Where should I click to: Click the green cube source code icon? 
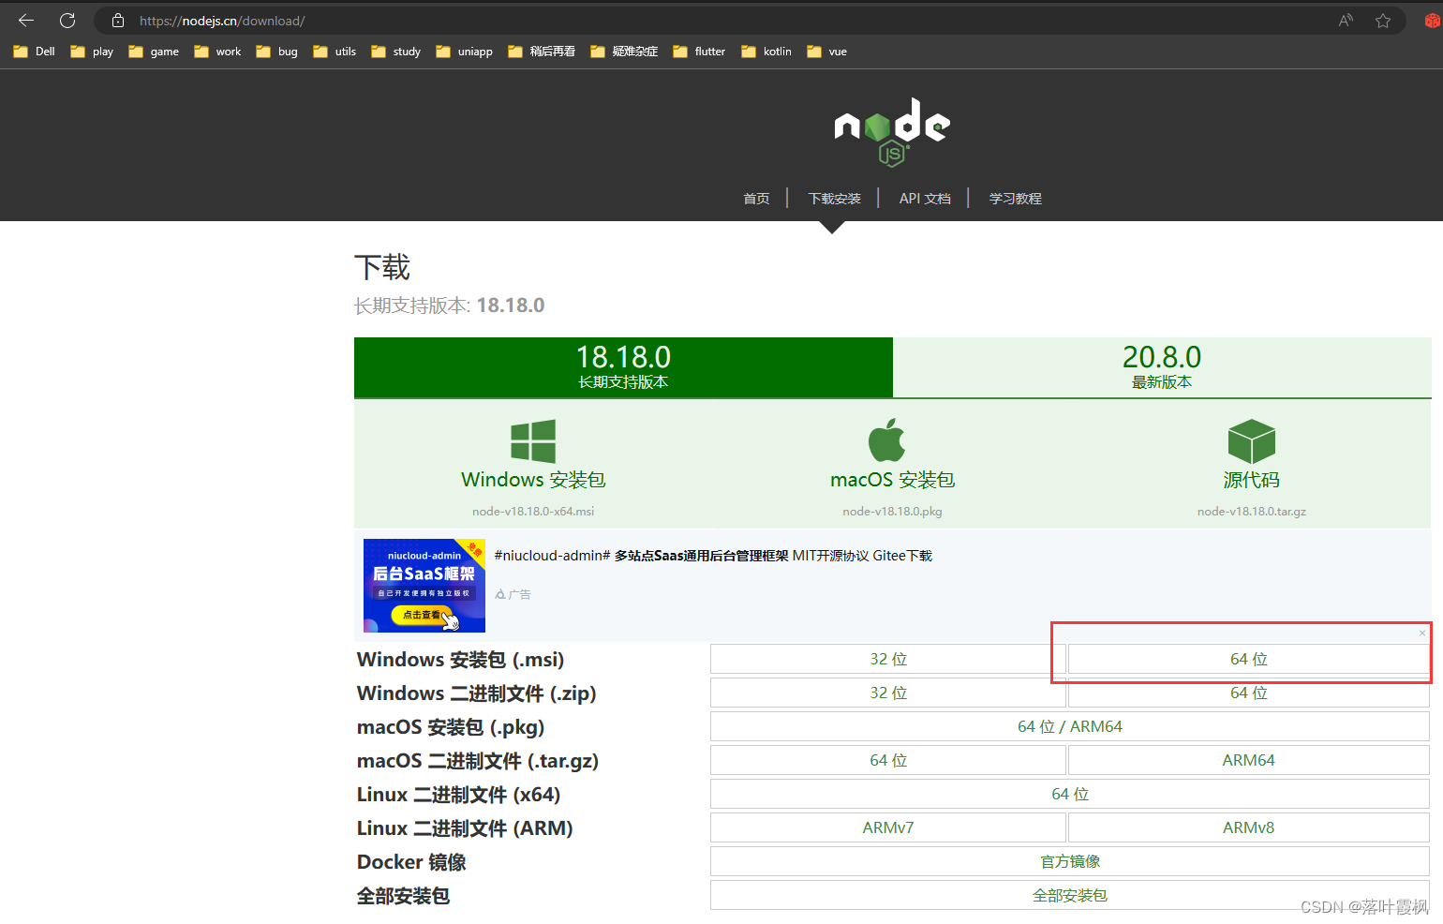point(1251,441)
